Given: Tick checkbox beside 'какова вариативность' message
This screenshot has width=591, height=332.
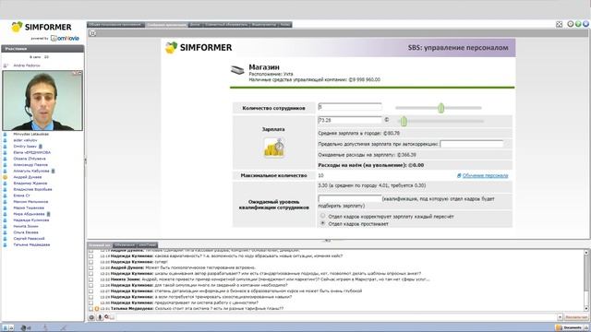Looking at the screenshot, I should pos(90,256).
